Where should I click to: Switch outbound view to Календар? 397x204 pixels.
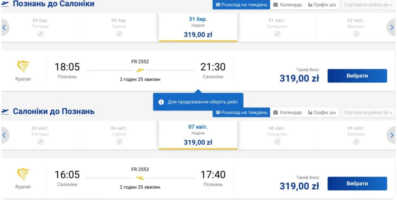287,5
